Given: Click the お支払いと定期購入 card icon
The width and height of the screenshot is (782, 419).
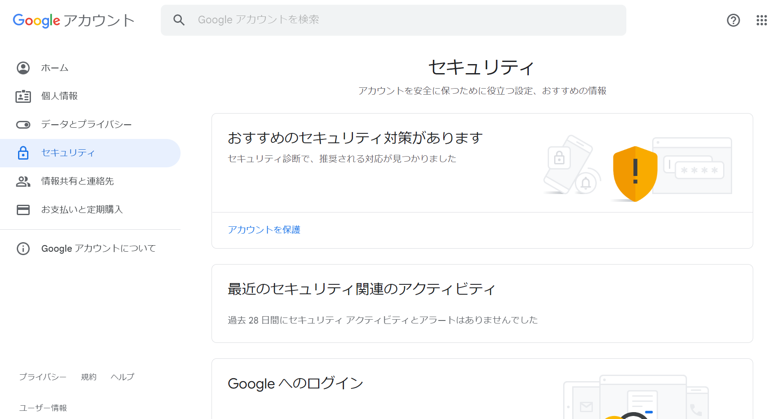Looking at the screenshot, I should tap(23, 210).
